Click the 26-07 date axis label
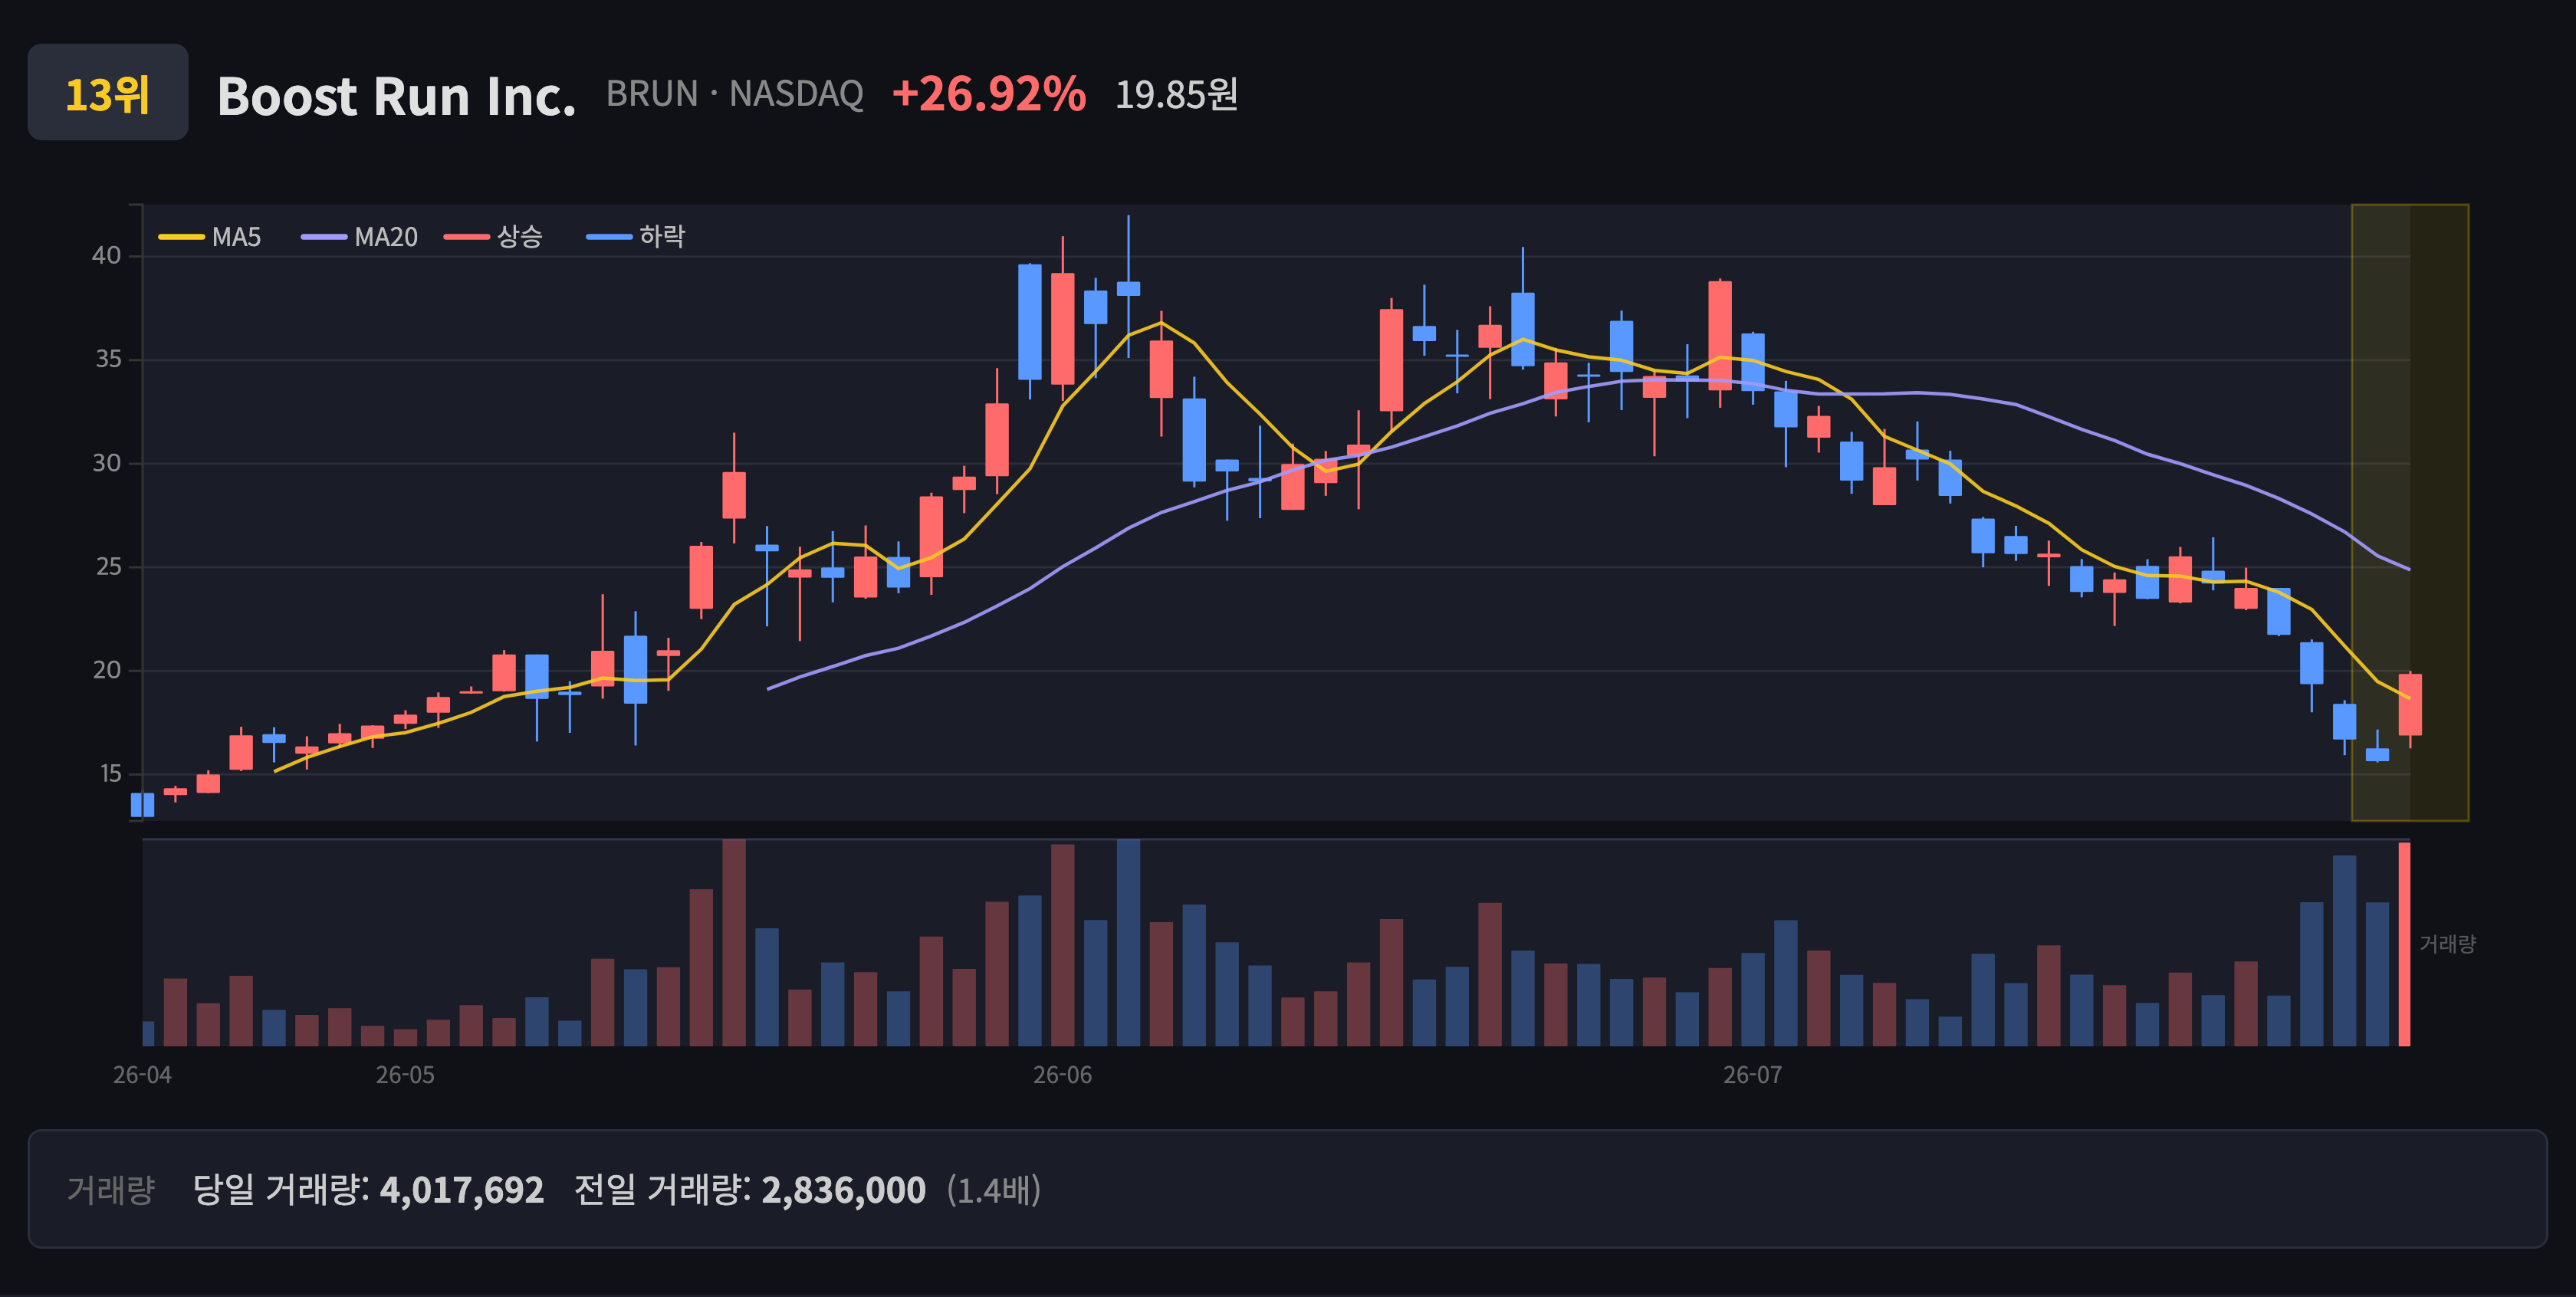The height and width of the screenshot is (1297, 2576). pyautogui.click(x=1752, y=1075)
